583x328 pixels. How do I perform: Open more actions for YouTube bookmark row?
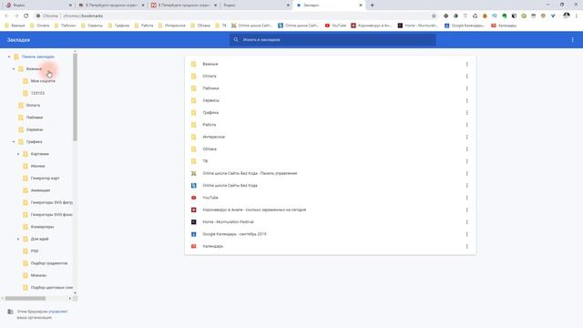[466, 198]
